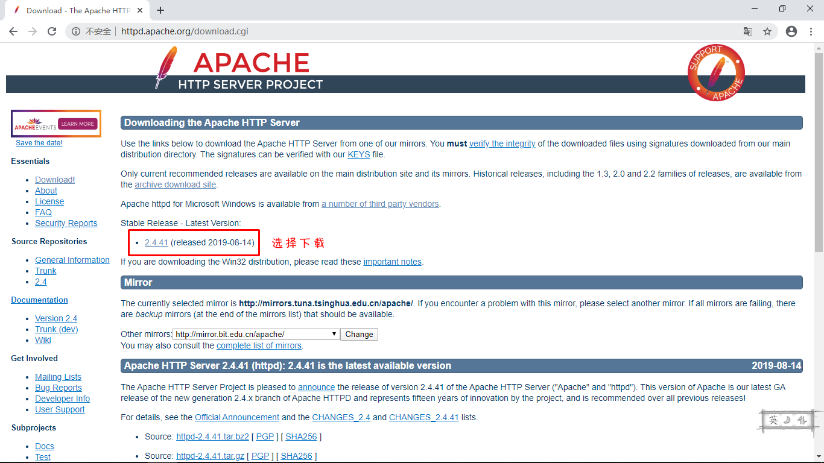Open the Other mirrors dropdown

pos(256,334)
